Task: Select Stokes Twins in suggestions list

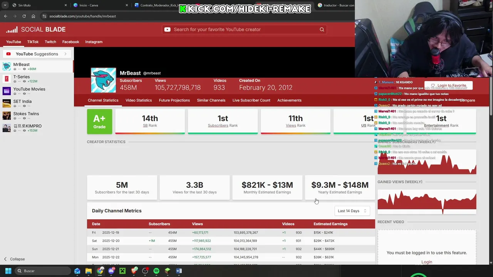Action: point(37,116)
